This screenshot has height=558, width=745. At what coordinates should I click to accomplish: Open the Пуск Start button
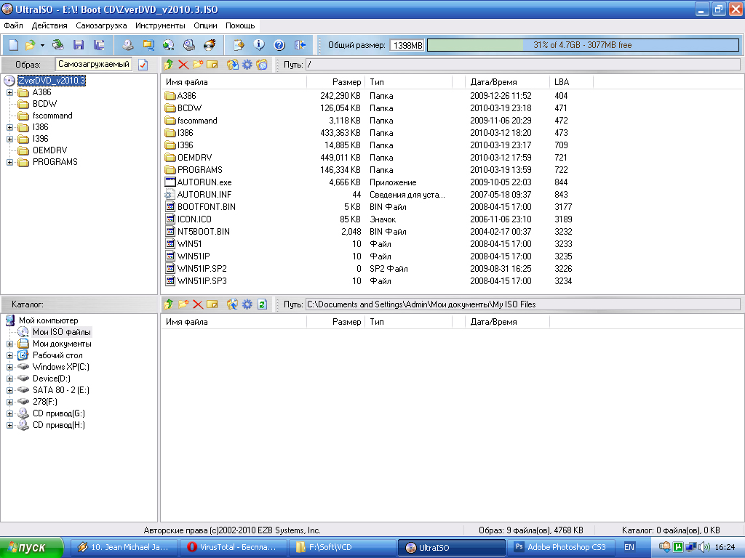pos(31,548)
